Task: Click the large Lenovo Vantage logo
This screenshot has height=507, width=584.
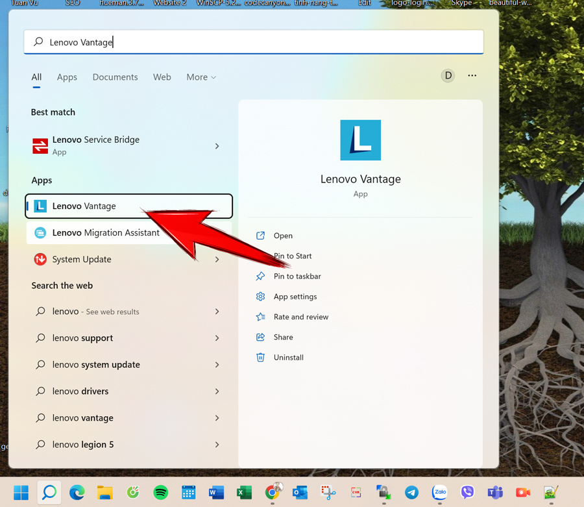Action: pos(361,140)
